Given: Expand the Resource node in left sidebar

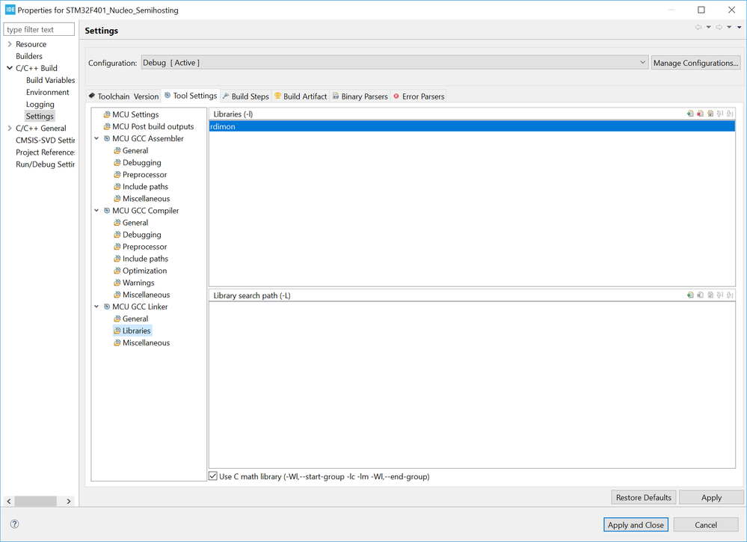Looking at the screenshot, I should point(9,44).
